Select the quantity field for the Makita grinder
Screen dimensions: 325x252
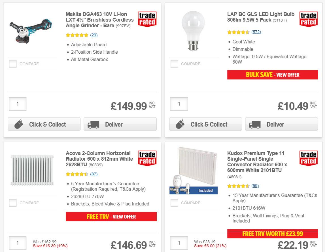[18, 104]
